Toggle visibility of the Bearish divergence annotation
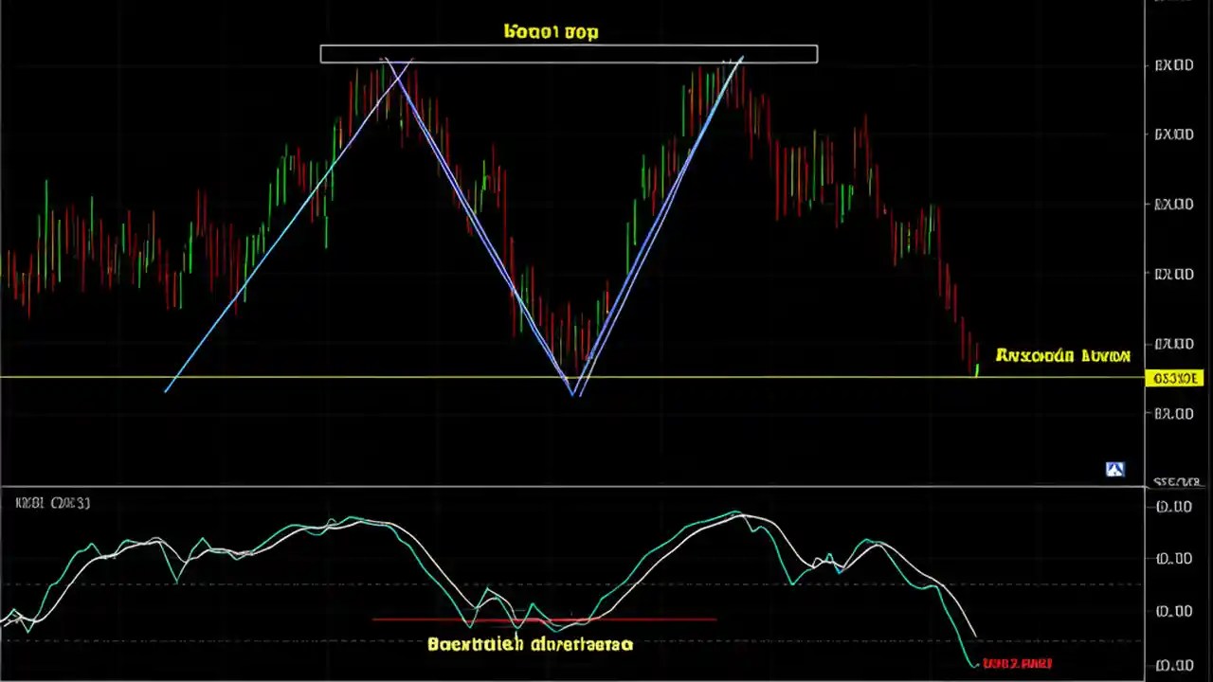Viewport: 1213px width, 682px height. click(531, 644)
